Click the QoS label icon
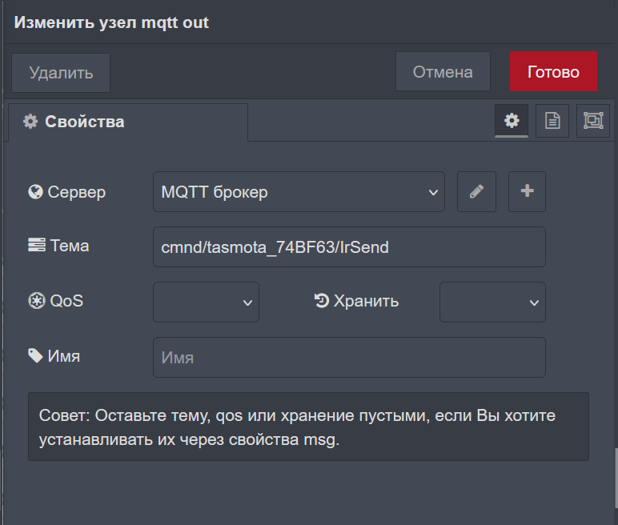618x525 pixels. 37,301
